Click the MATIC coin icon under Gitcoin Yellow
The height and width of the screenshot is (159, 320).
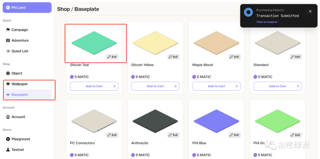[x=133, y=77]
